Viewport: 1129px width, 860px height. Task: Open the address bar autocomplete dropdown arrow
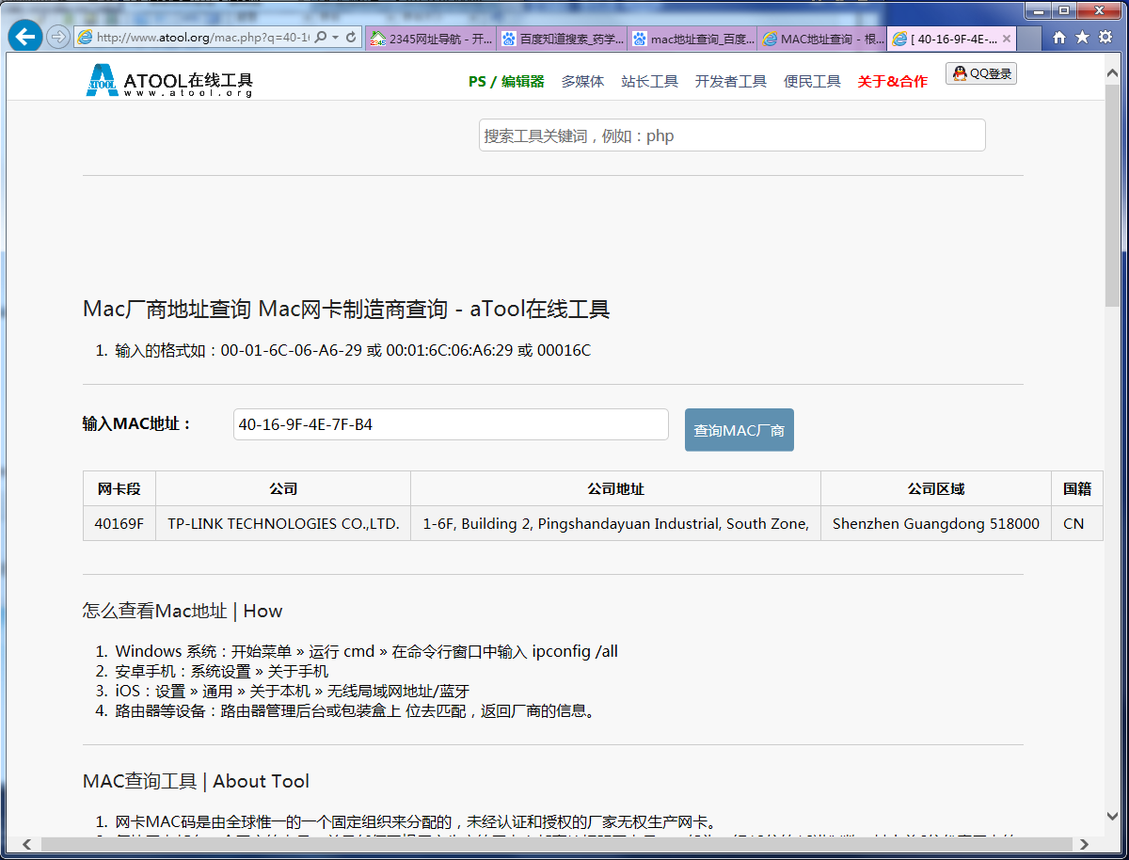(335, 38)
